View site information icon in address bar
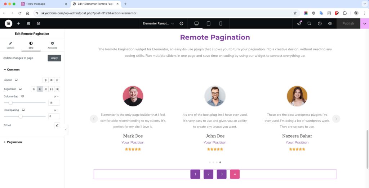 (37, 13)
